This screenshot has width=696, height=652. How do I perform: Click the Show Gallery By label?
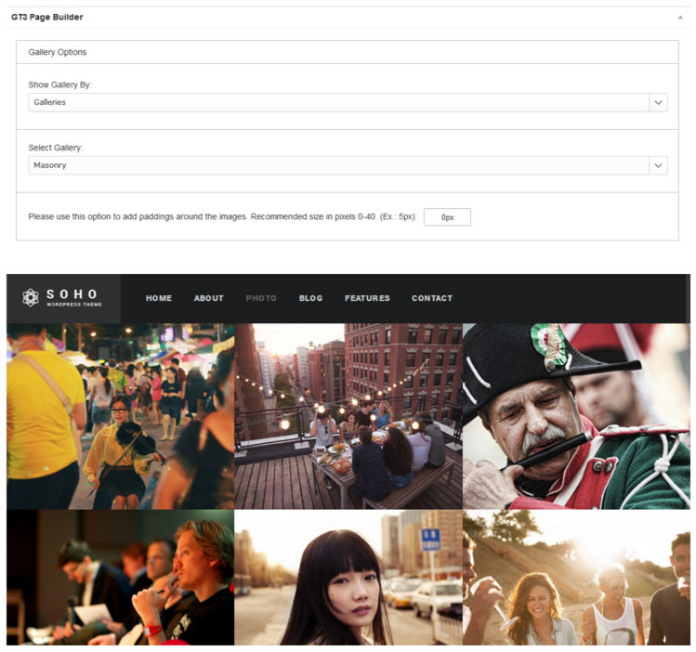click(x=59, y=85)
